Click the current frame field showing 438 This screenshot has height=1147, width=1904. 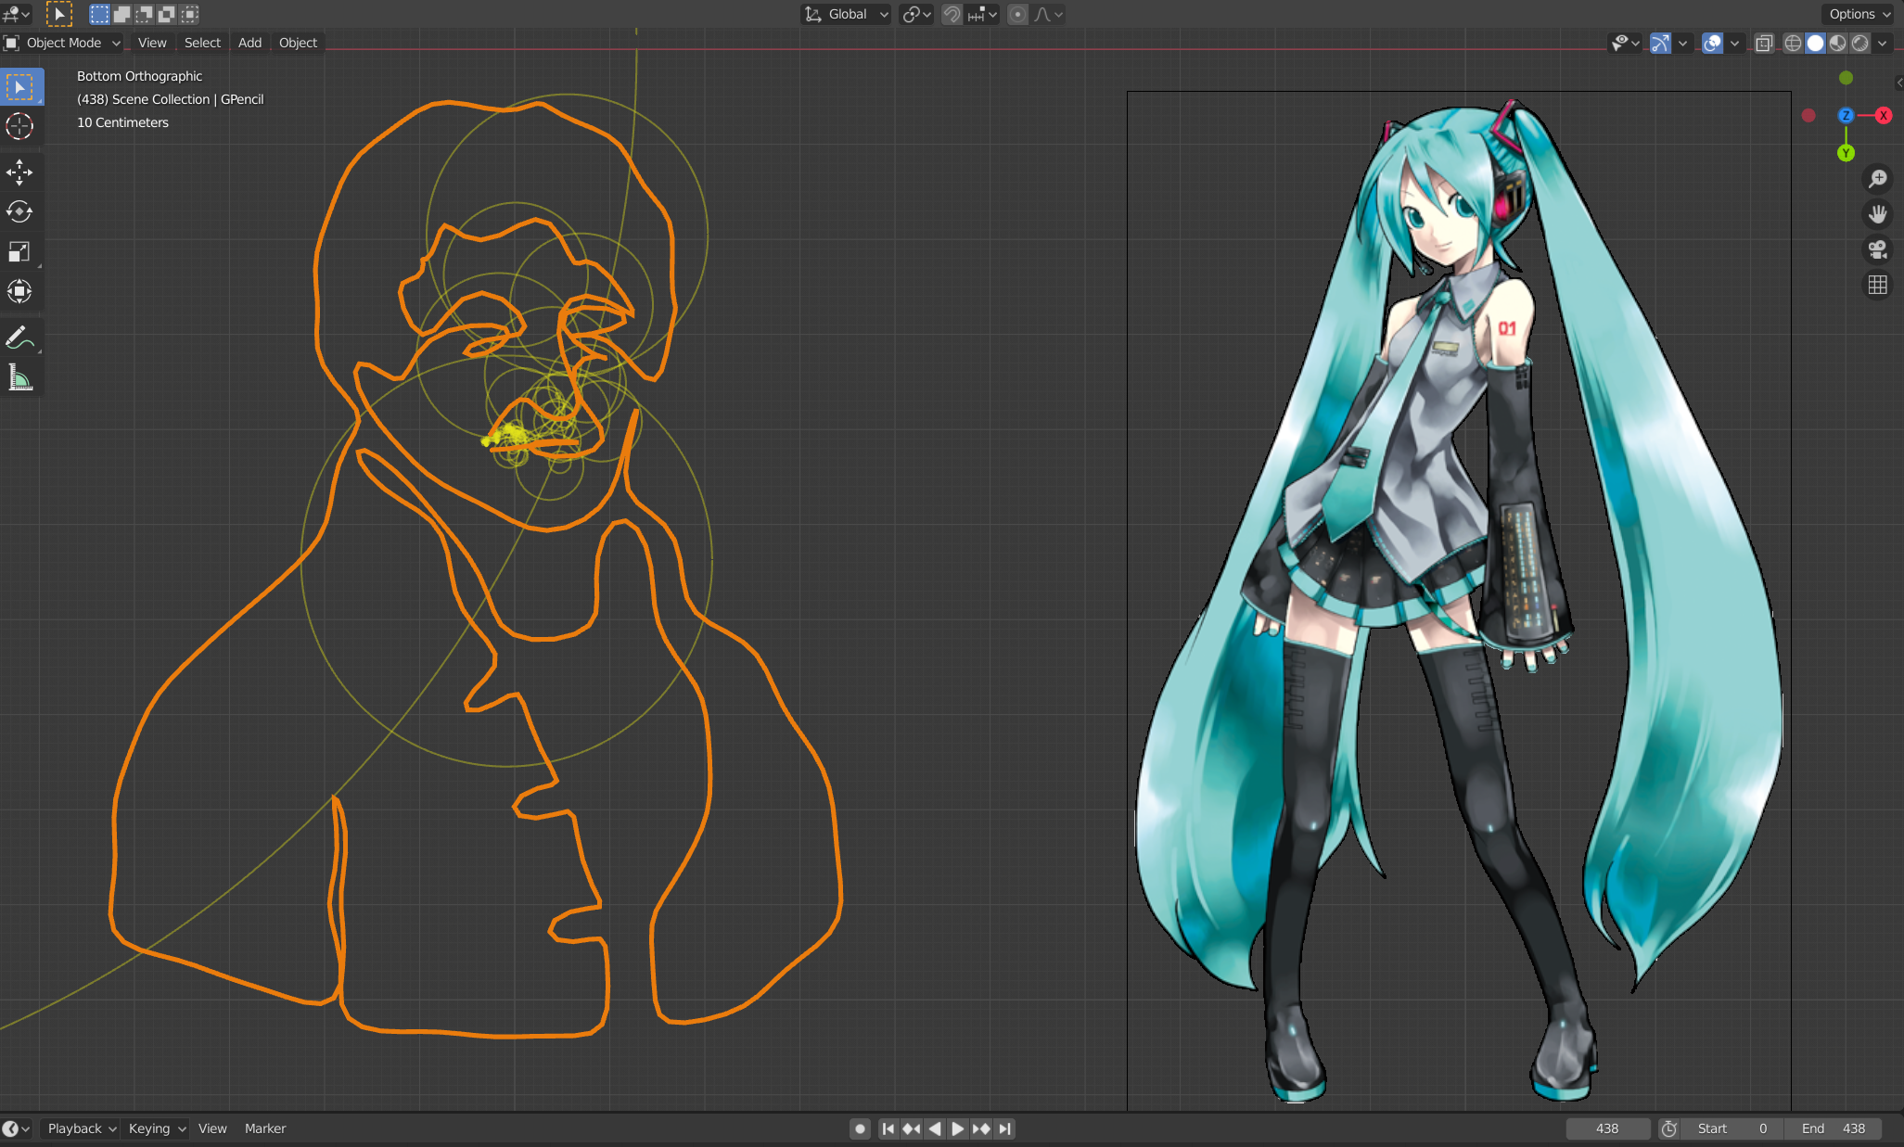tap(1607, 1128)
